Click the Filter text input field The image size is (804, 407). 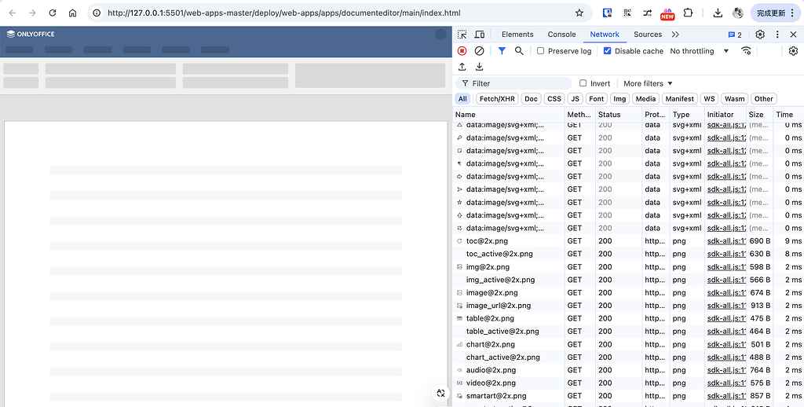513,83
